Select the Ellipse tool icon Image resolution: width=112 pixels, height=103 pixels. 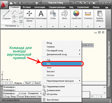[14, 22]
